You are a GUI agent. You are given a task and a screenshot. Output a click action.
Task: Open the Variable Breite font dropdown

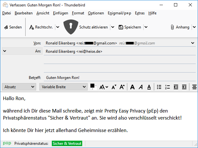(63, 87)
